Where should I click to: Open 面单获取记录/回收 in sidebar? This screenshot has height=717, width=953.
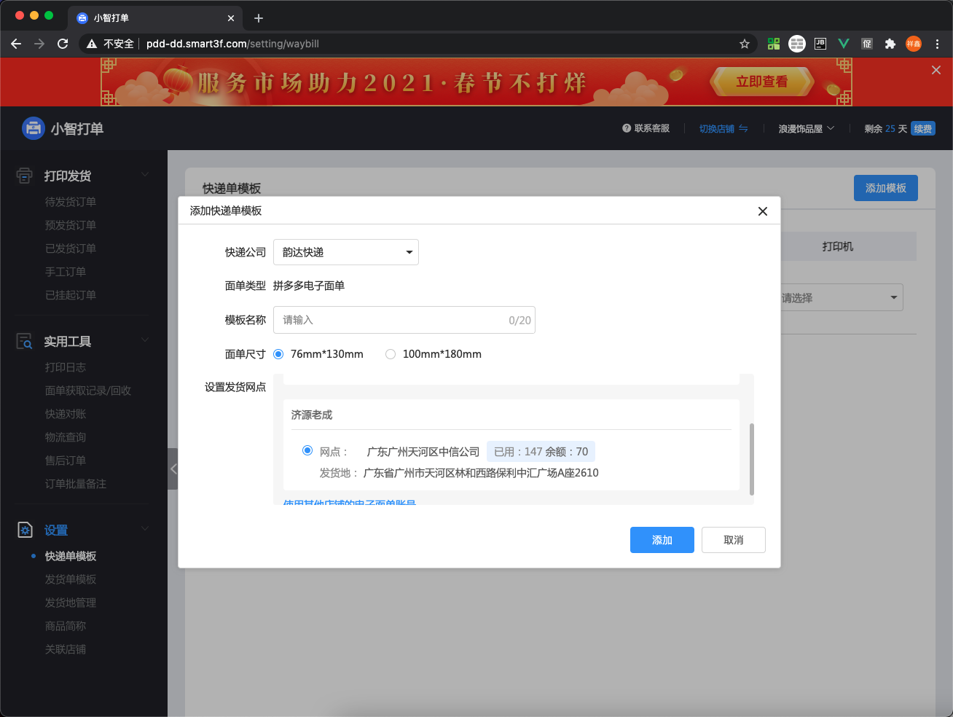point(88,391)
